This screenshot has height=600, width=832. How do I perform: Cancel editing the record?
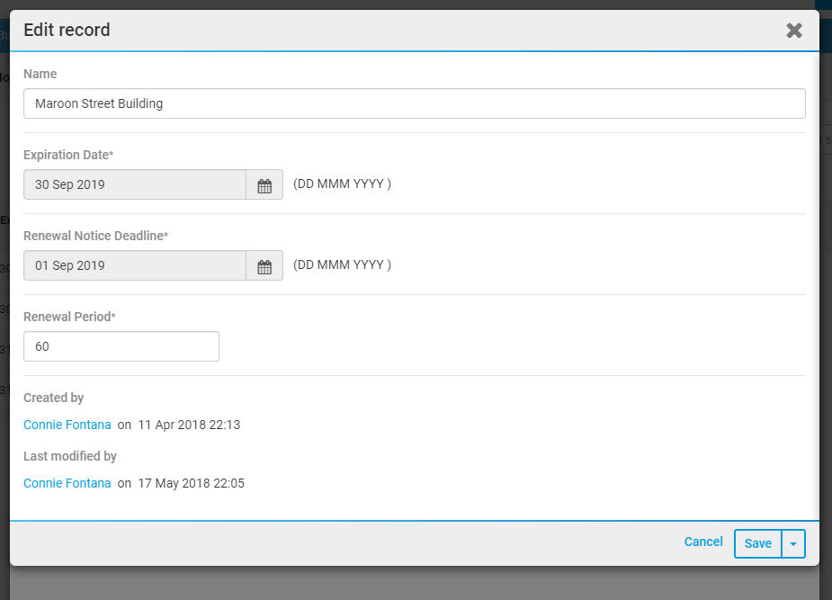[x=703, y=542]
